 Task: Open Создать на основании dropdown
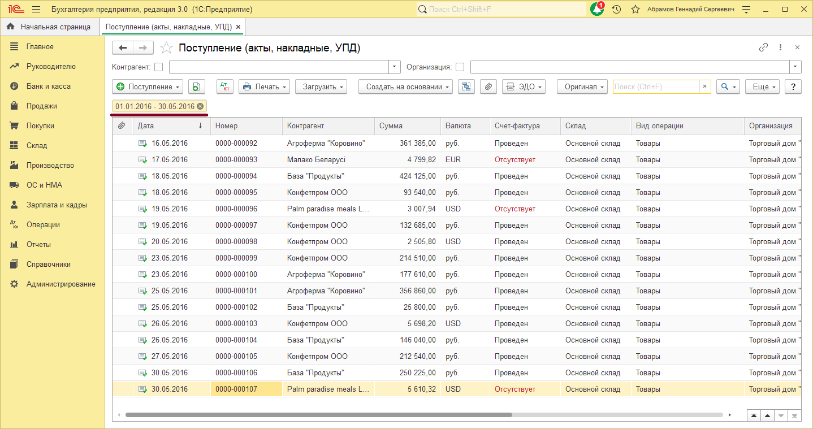tap(406, 86)
